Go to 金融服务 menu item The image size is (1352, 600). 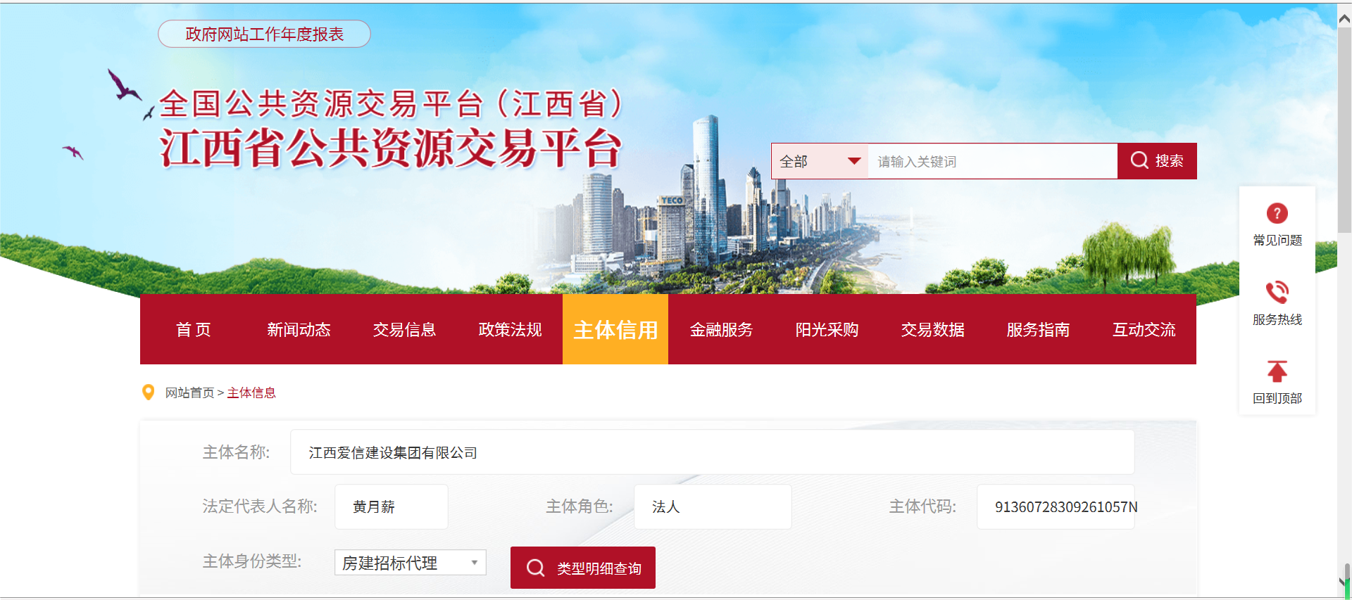point(721,329)
